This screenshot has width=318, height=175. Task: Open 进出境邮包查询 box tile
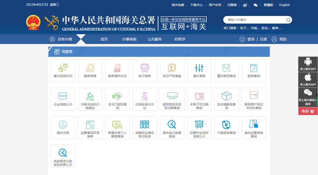pyautogui.click(x=226, y=99)
